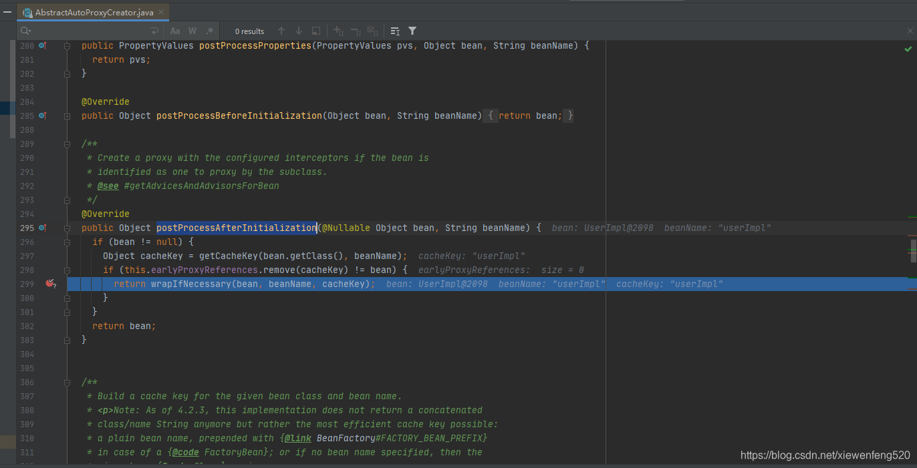Collapse inner if fold on line 298

[67, 270]
